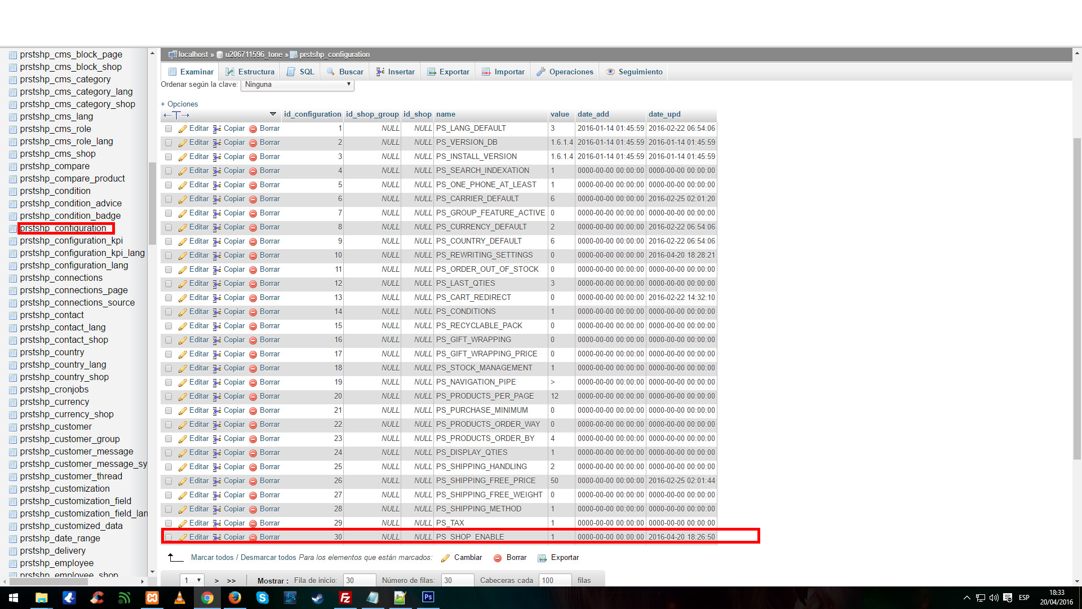Click the Número de filas input field
The width and height of the screenshot is (1082, 609).
456,580
